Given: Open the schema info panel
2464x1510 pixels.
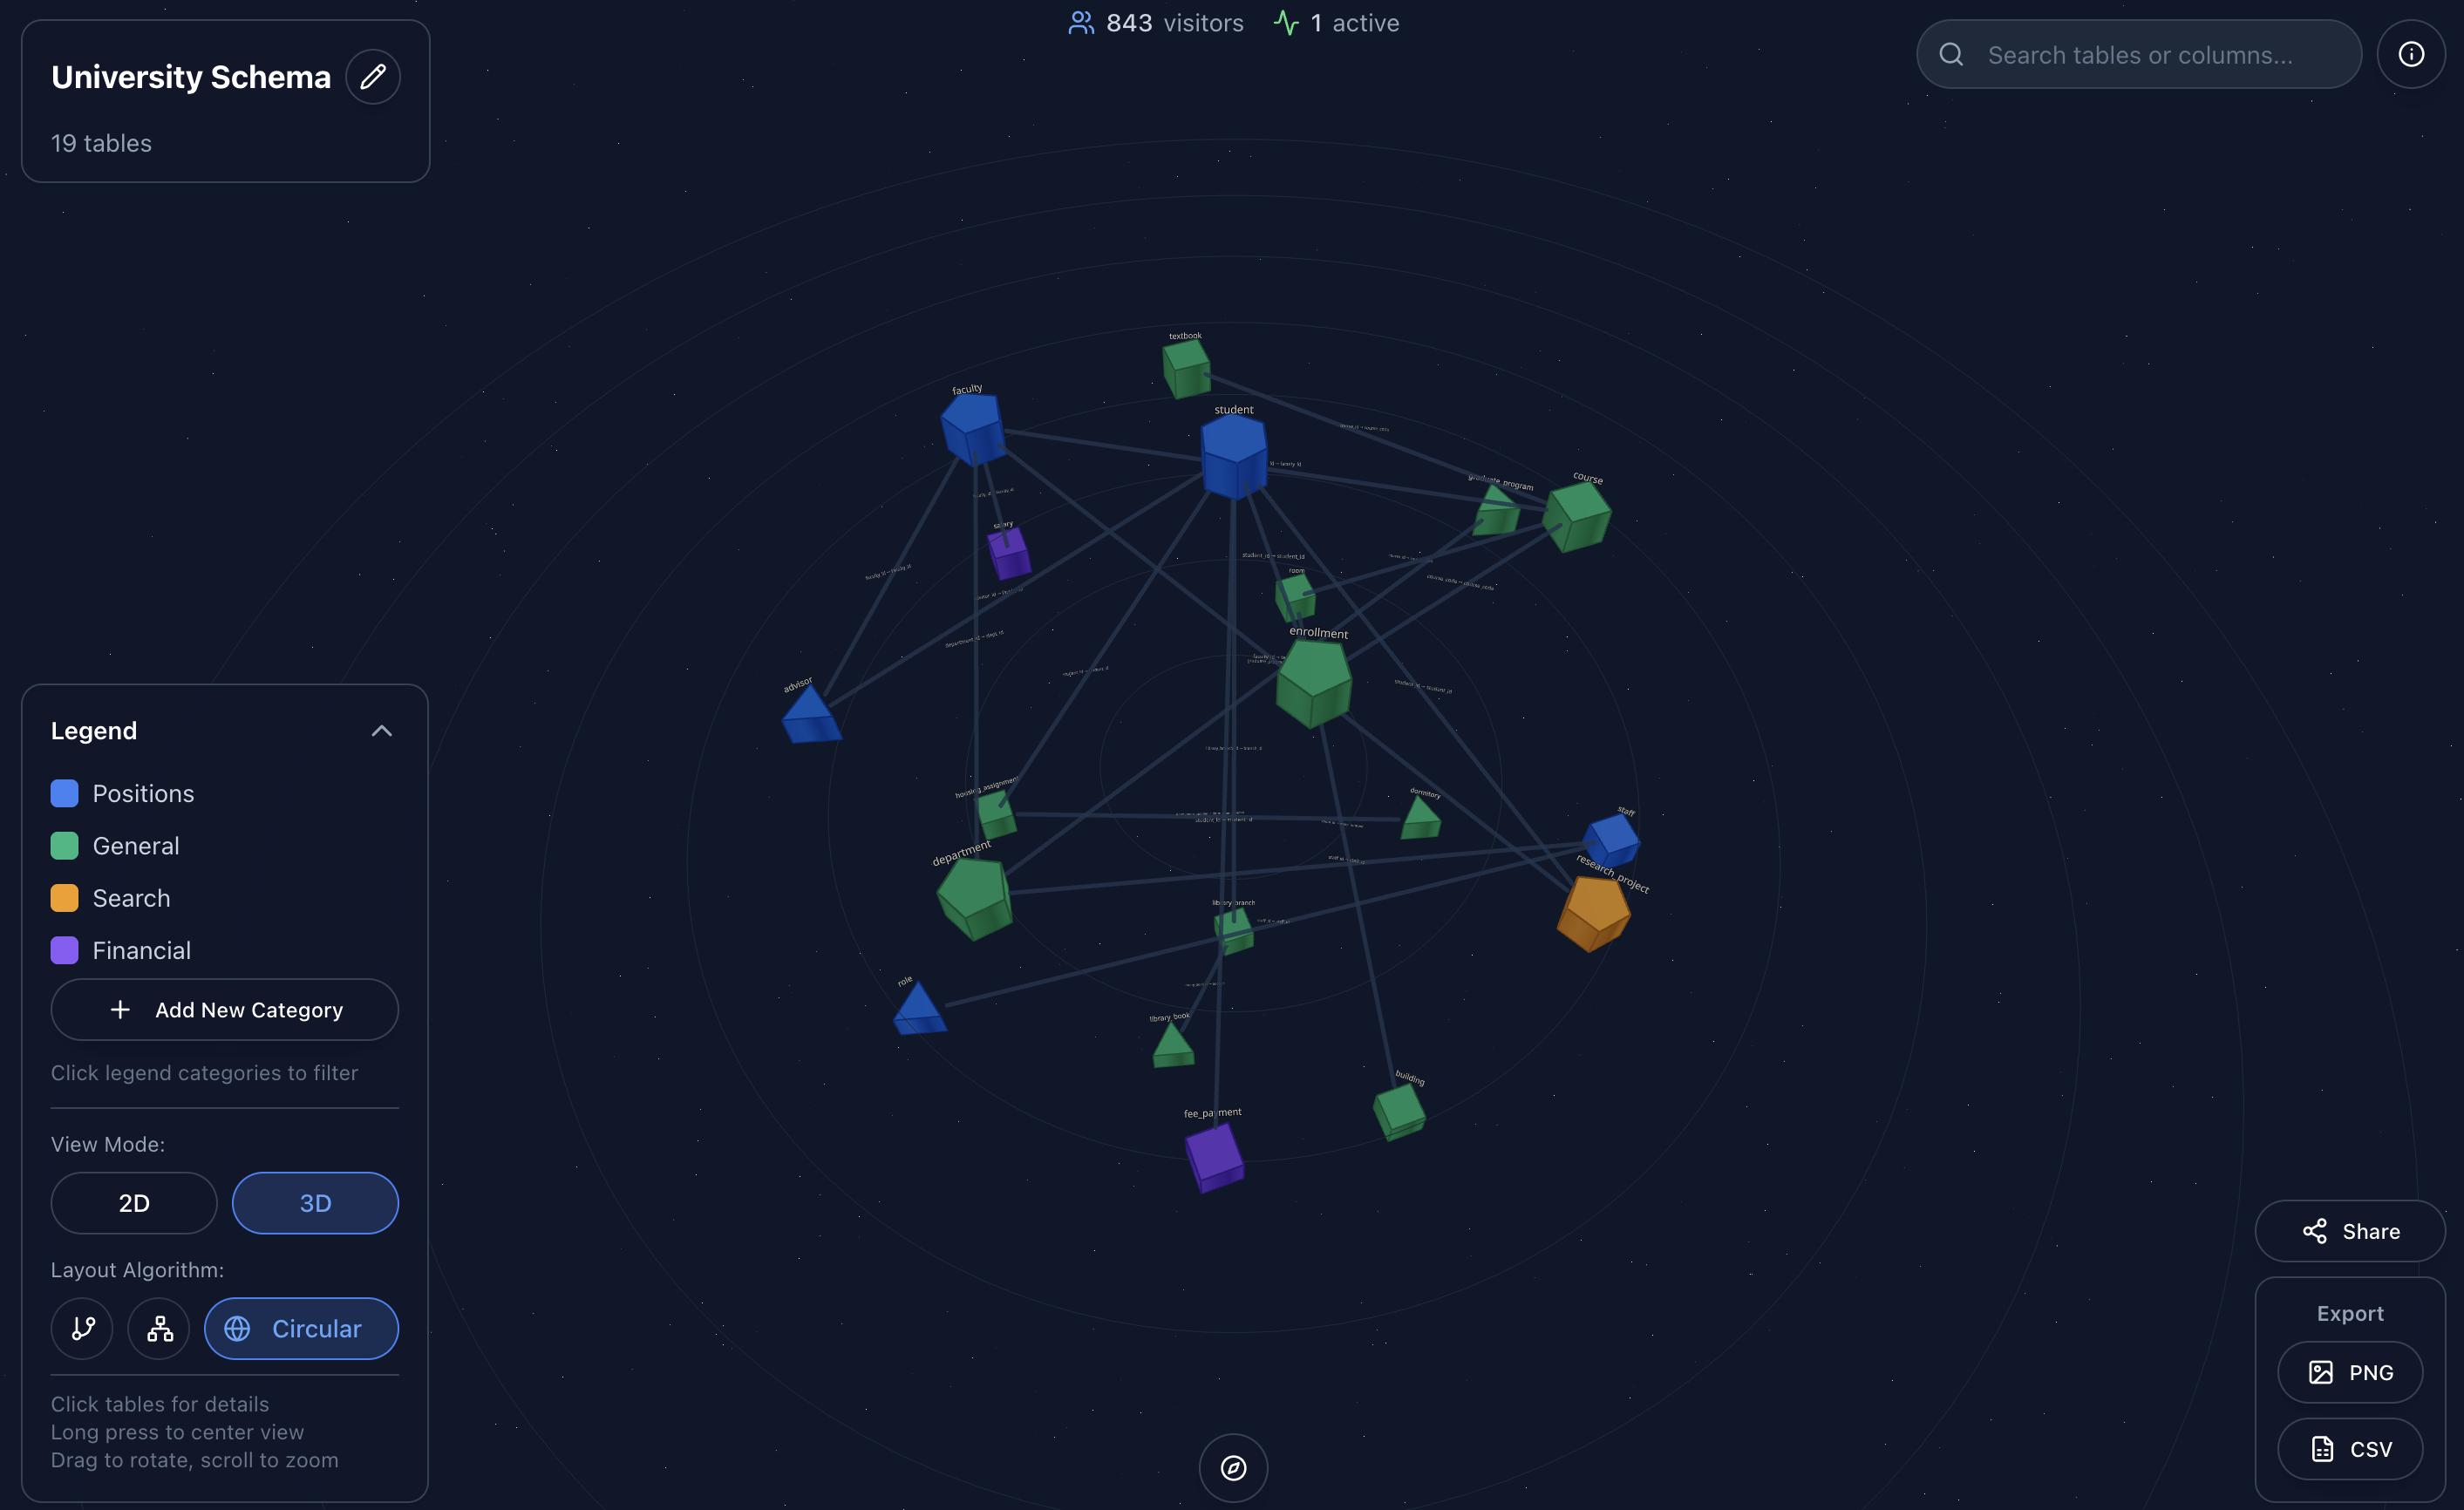Looking at the screenshot, I should (2411, 54).
